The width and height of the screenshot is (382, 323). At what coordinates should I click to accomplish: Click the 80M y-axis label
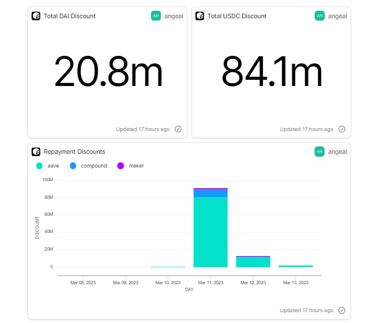tap(48, 197)
